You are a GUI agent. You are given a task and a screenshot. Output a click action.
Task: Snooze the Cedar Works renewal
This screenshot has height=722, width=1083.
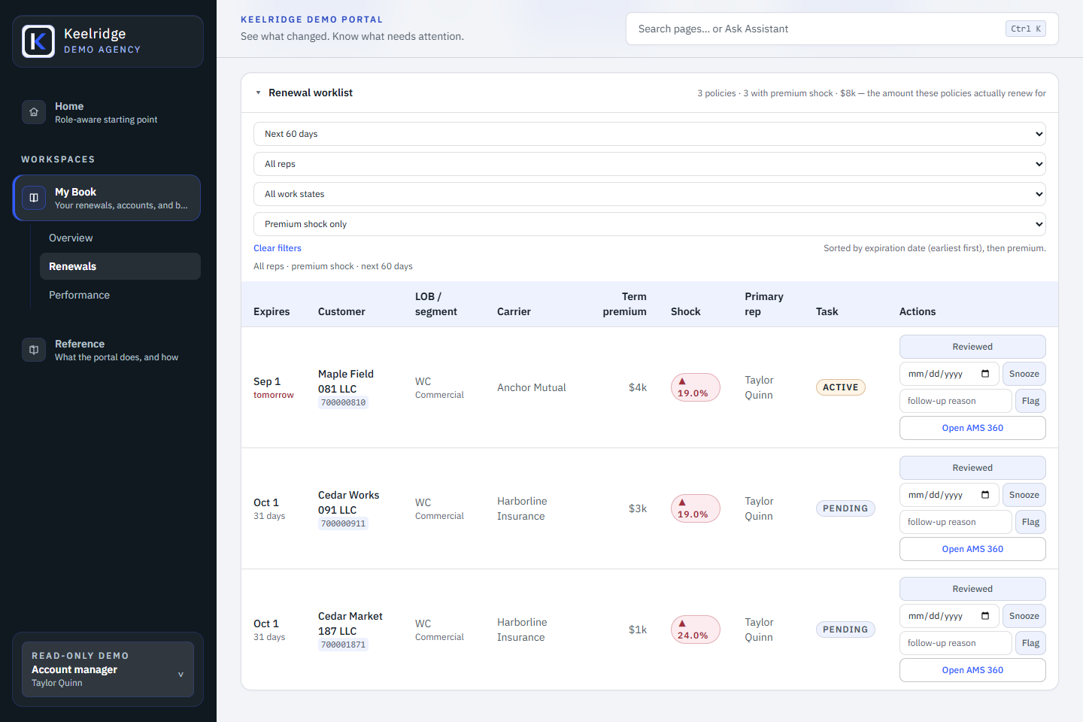1024,495
